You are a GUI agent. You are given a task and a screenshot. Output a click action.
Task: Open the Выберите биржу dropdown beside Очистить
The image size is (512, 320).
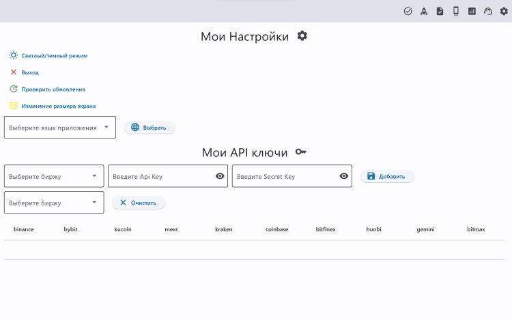click(x=54, y=203)
